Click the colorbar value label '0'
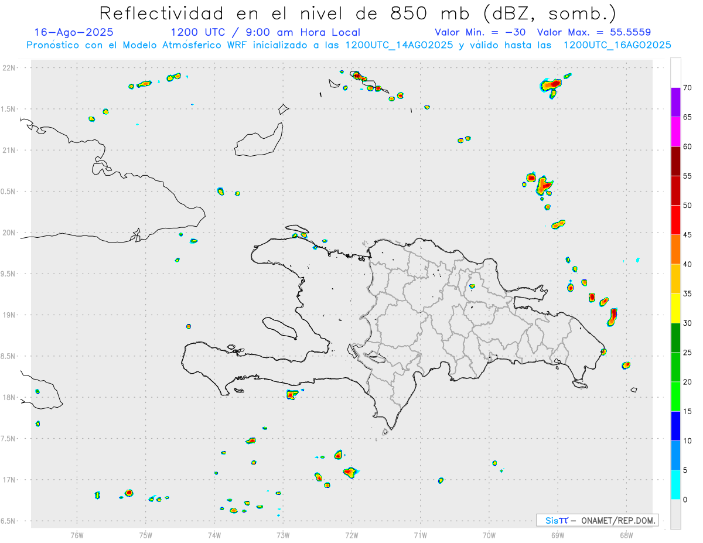This screenshot has height=543, width=703. [685, 500]
